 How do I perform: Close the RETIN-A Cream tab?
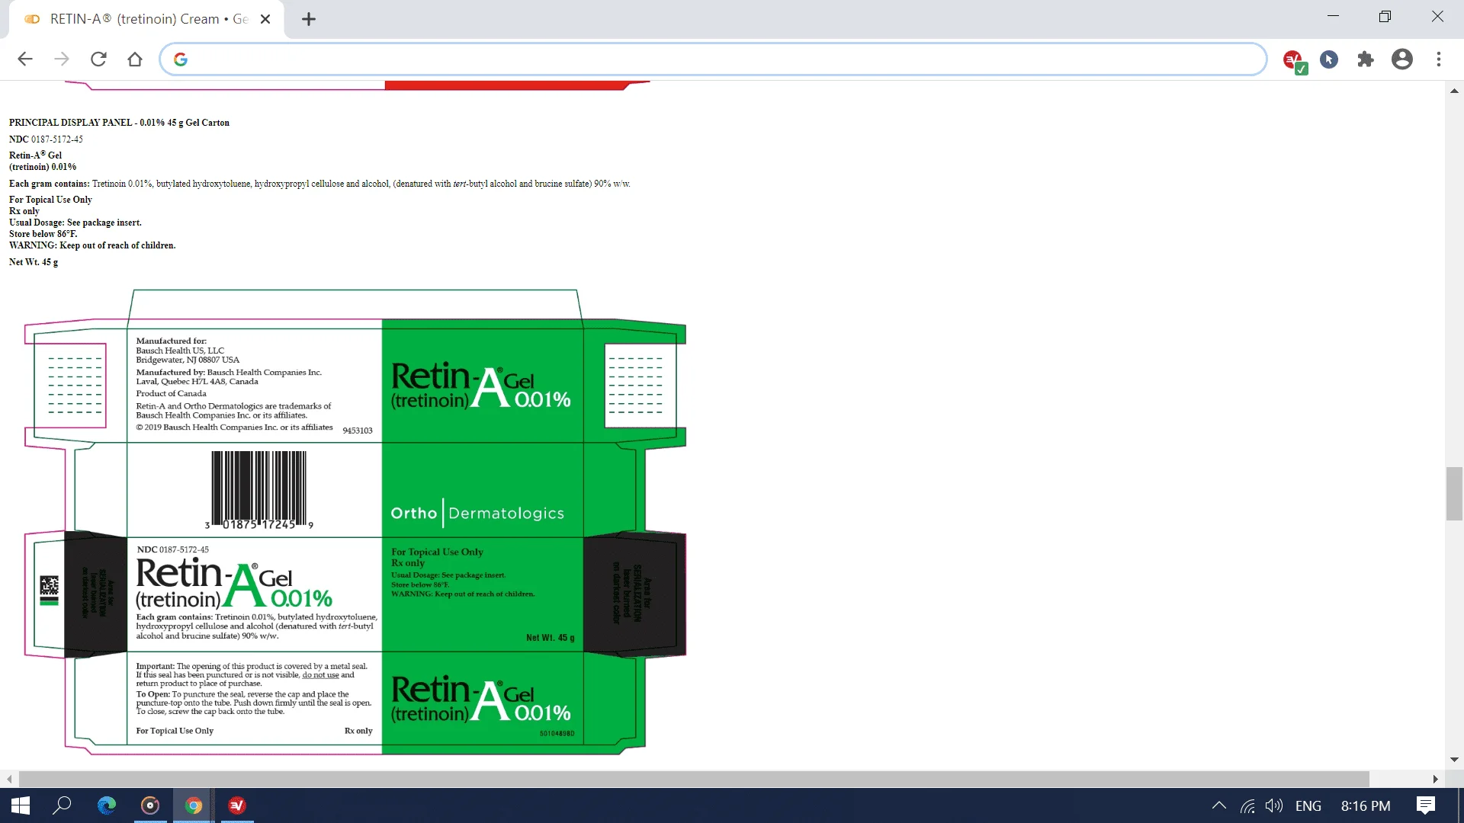point(265,19)
